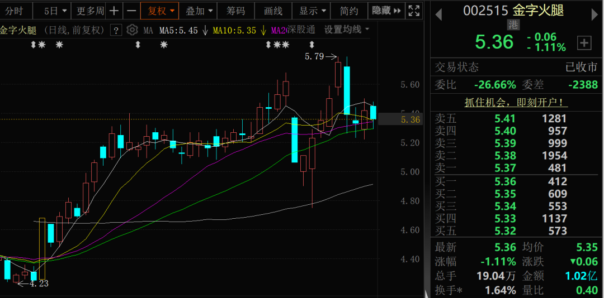The width and height of the screenshot is (604, 298).
Task: Open the 筹码 chip distribution tab
Action: [235, 11]
